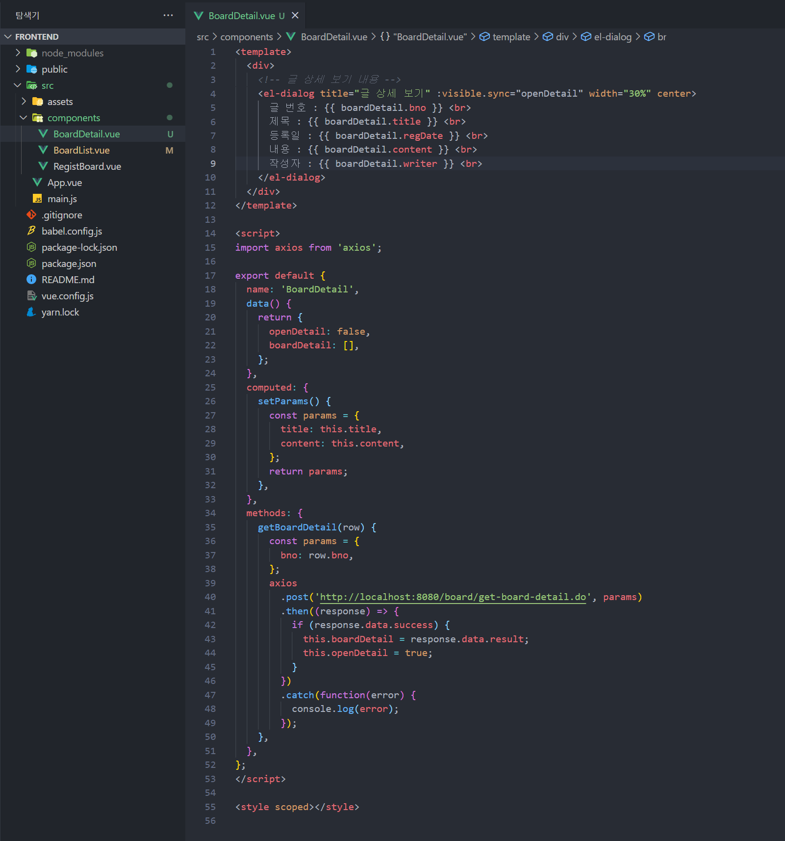Click line number 17 in gutter
The width and height of the screenshot is (785, 841).
coord(210,275)
